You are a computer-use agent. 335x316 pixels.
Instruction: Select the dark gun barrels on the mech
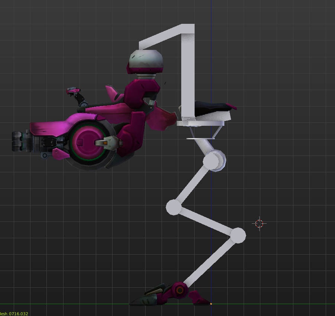point(18,141)
